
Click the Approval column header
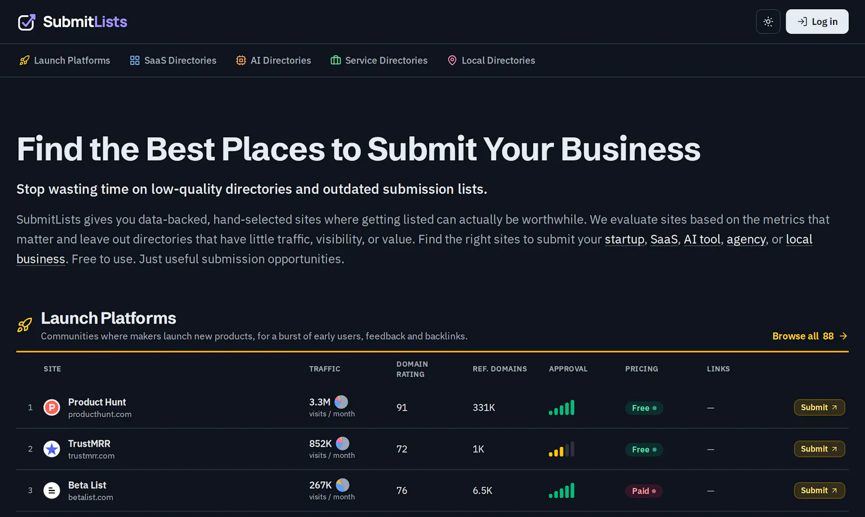click(568, 369)
